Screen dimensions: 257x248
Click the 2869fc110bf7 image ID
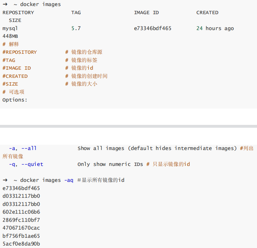pyautogui.click(x=21, y=220)
